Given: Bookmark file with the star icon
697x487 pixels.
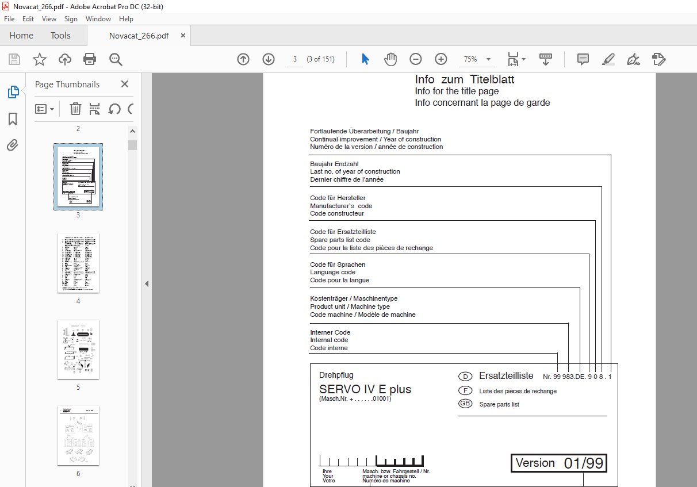Looking at the screenshot, I should (39, 59).
